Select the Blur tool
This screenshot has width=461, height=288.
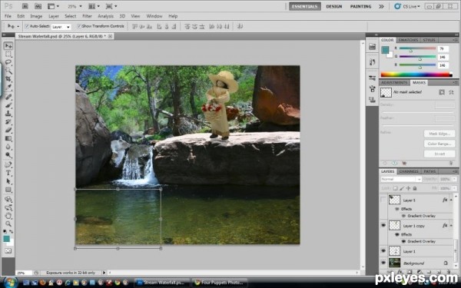click(x=8, y=147)
